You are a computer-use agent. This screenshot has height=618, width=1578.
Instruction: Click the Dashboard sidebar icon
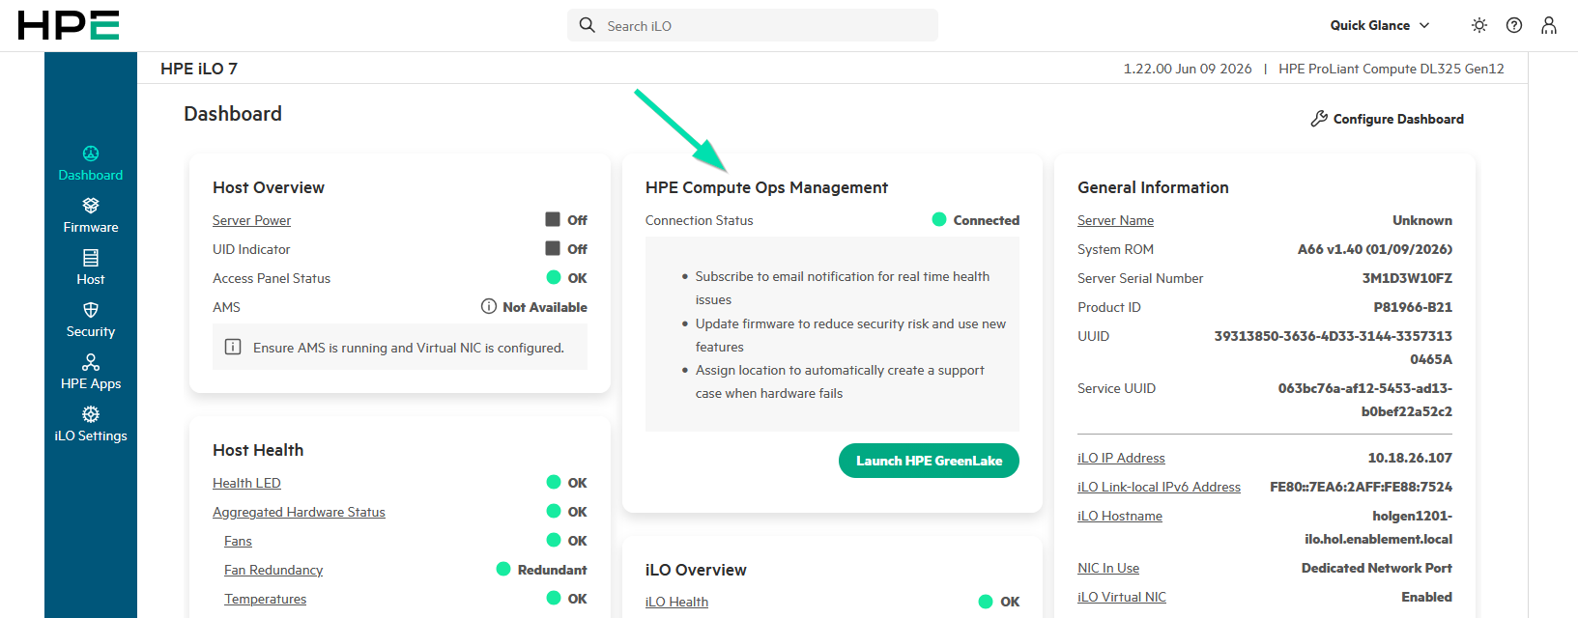[x=91, y=154]
